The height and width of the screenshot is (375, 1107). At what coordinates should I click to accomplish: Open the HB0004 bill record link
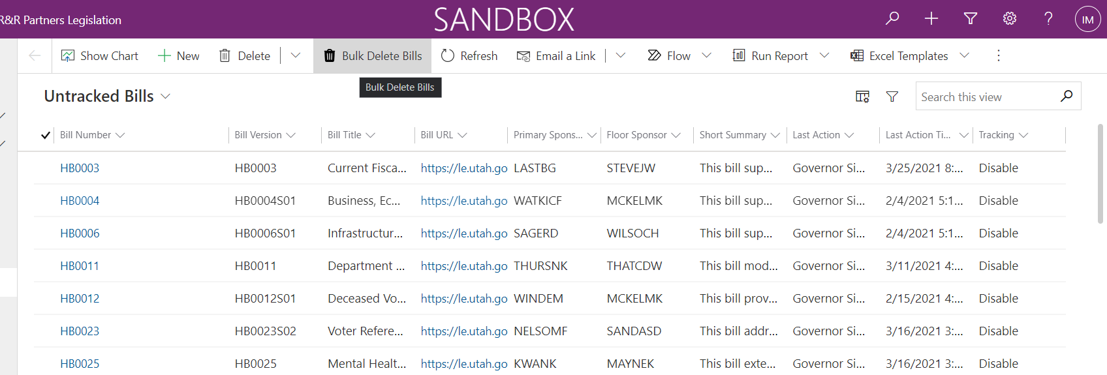[x=80, y=201]
